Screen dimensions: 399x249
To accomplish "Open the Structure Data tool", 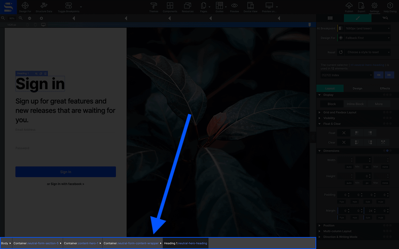I will pos(44,6).
